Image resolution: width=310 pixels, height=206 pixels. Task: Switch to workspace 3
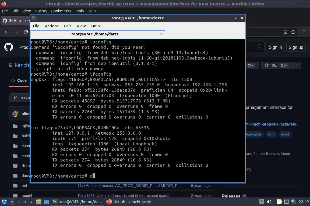tap(25, 202)
